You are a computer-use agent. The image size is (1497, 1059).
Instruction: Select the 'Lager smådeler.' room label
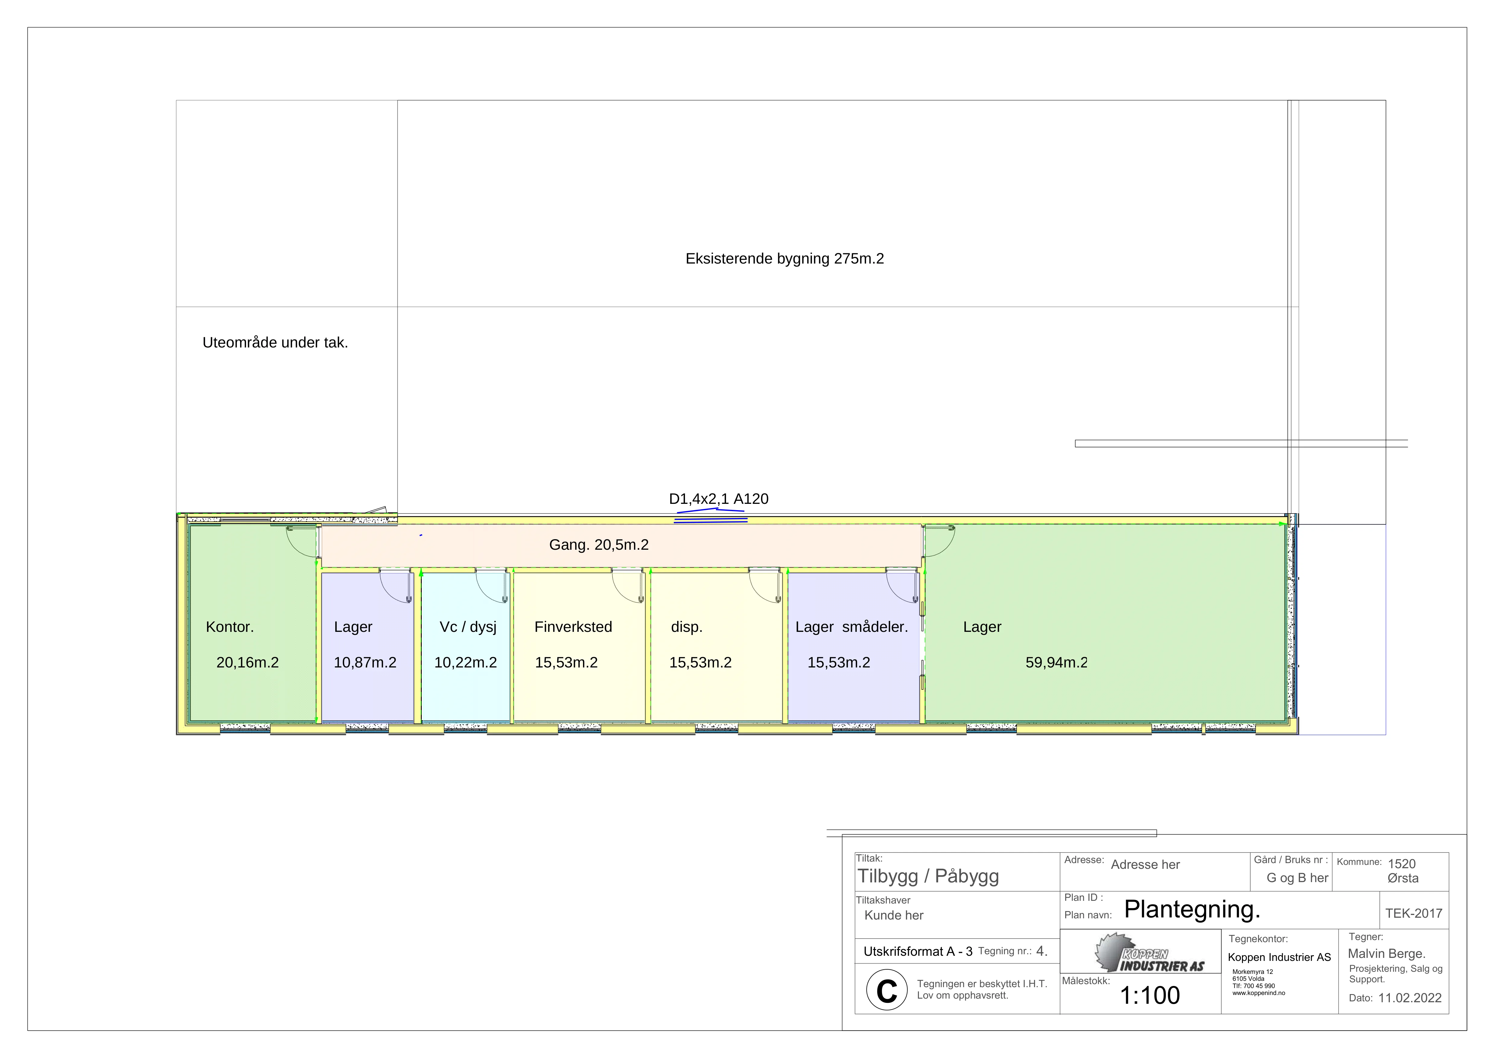[x=852, y=627]
